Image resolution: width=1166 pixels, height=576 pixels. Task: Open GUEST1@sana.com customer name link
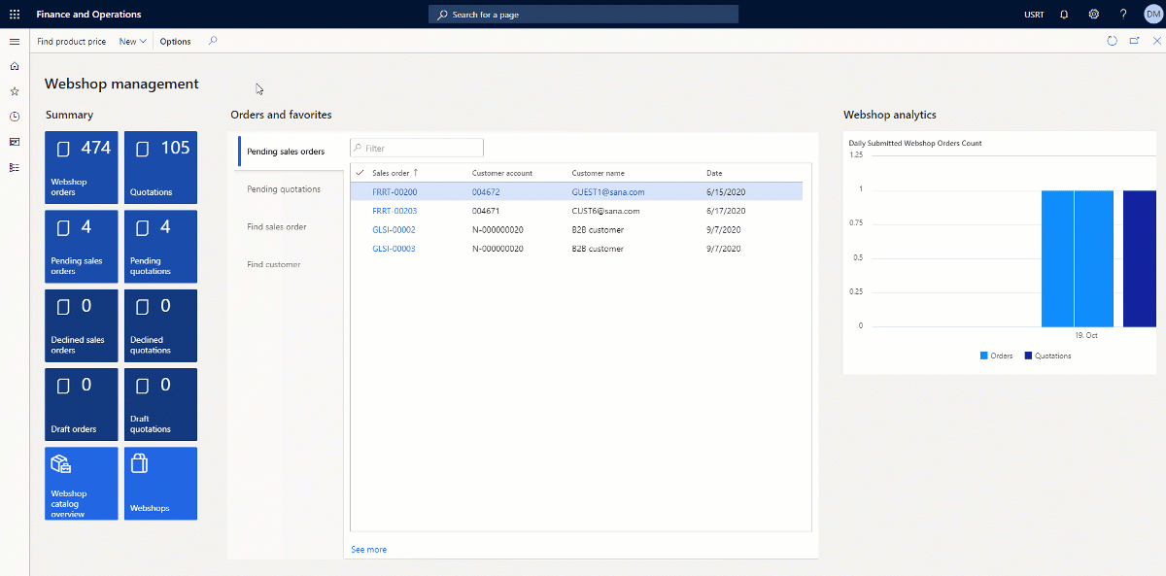point(608,192)
